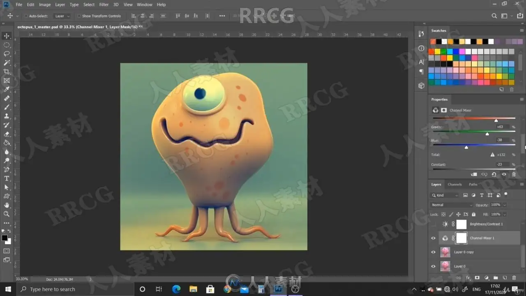Open the Swatches panel menu
This screenshot has width=526, height=296.
522,30
